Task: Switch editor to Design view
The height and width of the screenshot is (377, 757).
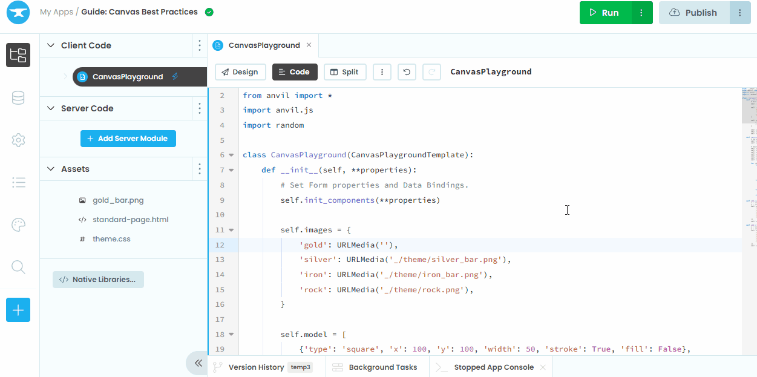Action: [240, 72]
